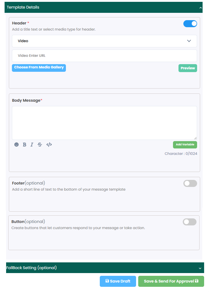
Task: Click Choose From Media Gallery button
Action: [39, 68]
